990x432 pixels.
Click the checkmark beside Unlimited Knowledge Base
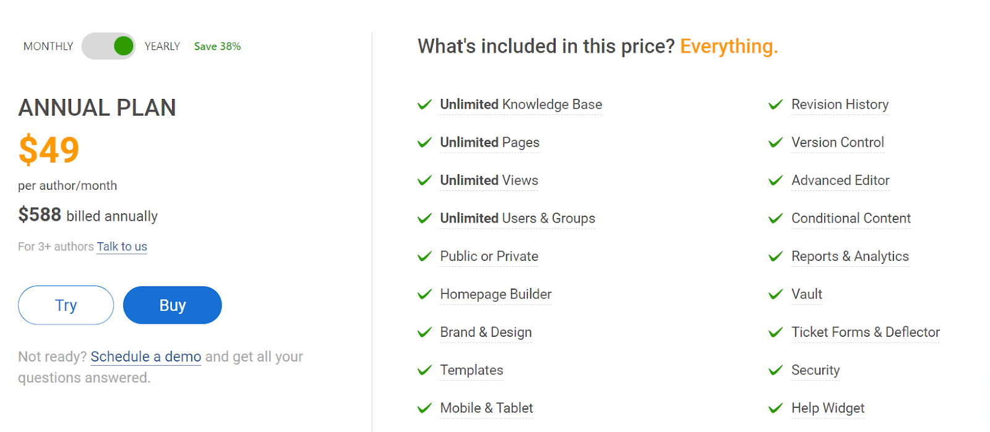(424, 104)
